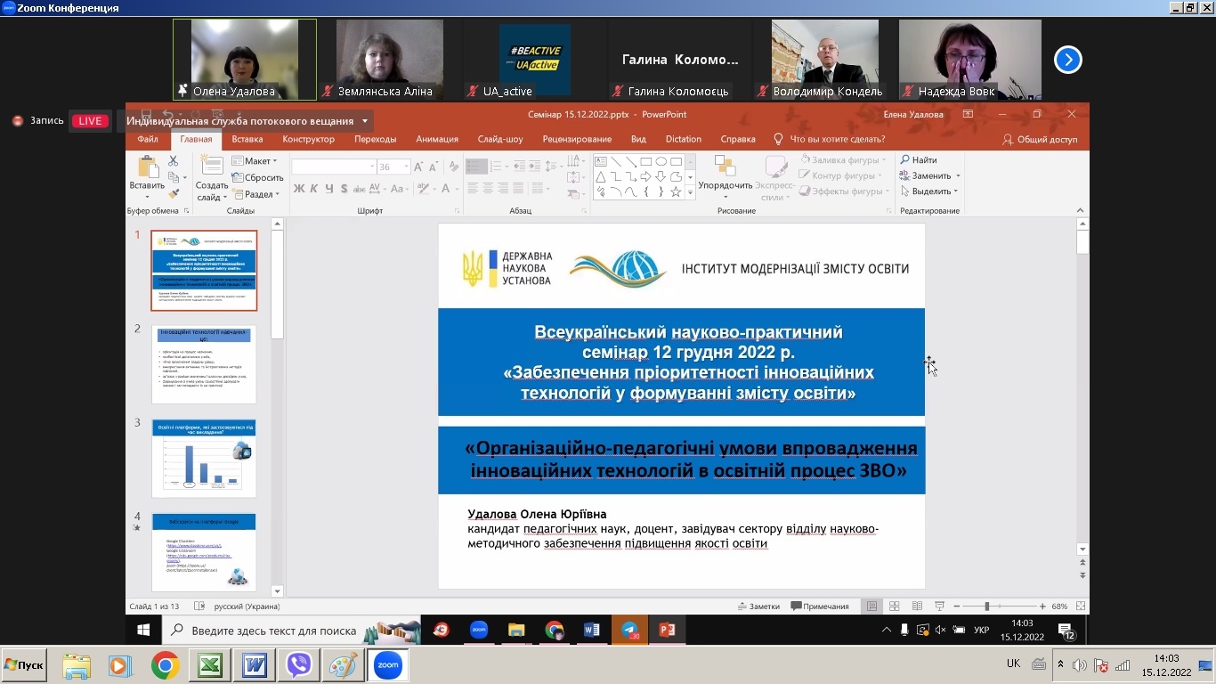Toggle italic К formatting

314,189
